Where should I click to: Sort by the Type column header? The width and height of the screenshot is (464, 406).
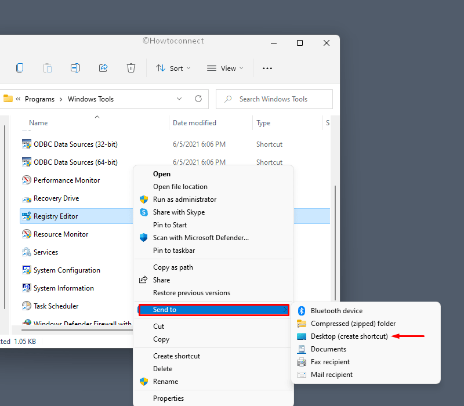click(263, 123)
